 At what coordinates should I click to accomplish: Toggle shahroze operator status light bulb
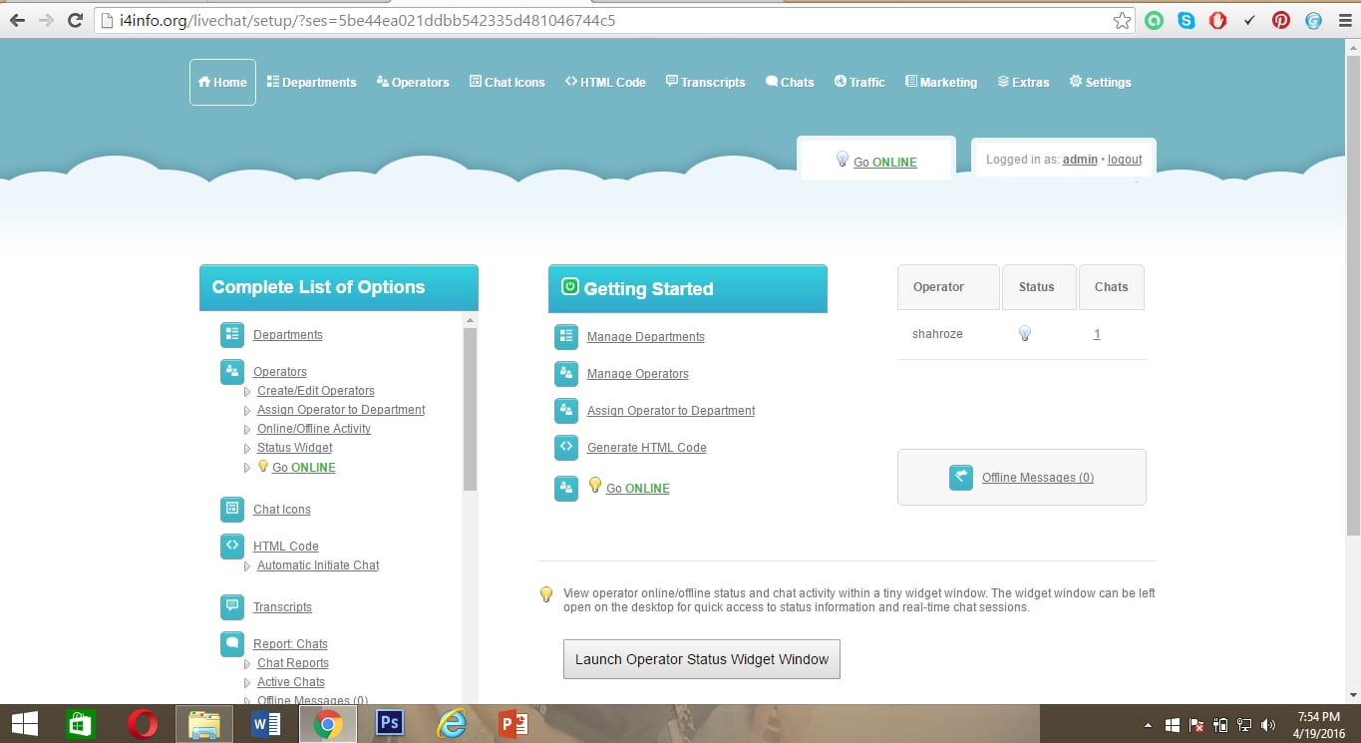click(1024, 334)
